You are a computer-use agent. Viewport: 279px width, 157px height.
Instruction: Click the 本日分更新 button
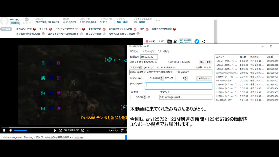pos(205,62)
